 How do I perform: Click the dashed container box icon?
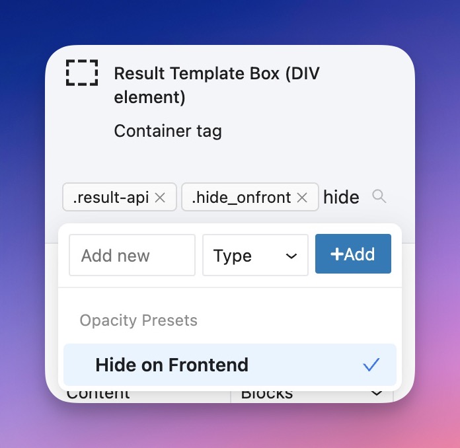[x=82, y=72]
